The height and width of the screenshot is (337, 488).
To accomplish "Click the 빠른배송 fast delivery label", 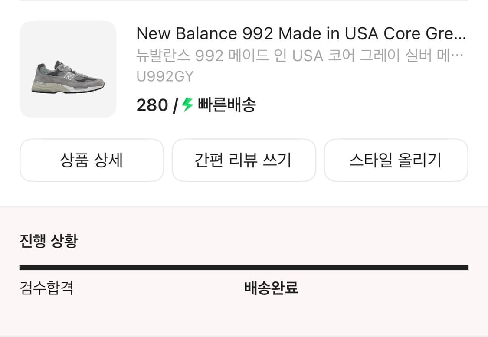I will coord(226,105).
